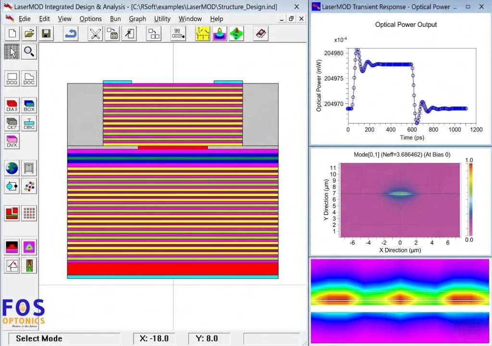Click the crossed tools toolbar icon
492x346 pixels.
95,33
